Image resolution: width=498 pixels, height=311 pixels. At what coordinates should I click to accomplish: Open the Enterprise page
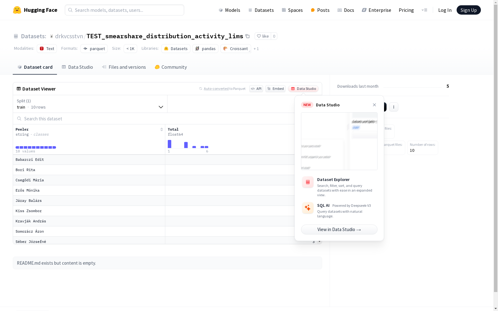point(376,10)
